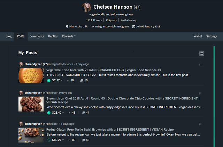Show voters via the 48 votes arrow
The image size is (223, 147).
coord(69,113)
